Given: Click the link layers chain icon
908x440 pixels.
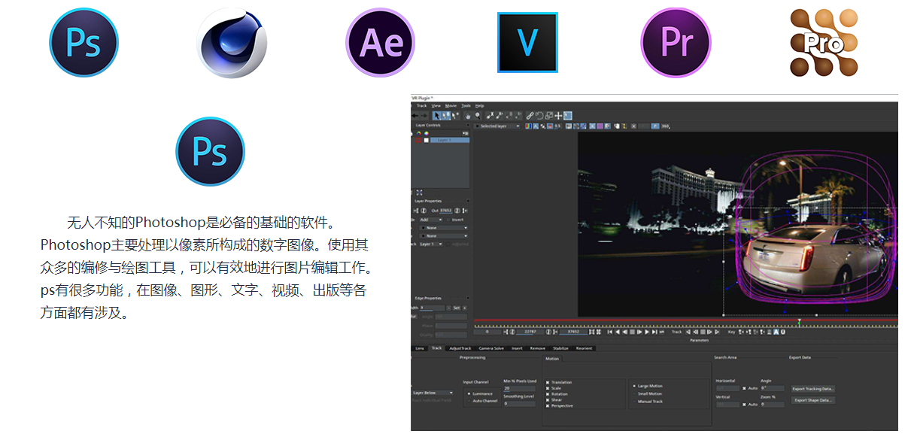Looking at the screenshot, I should [530, 116].
